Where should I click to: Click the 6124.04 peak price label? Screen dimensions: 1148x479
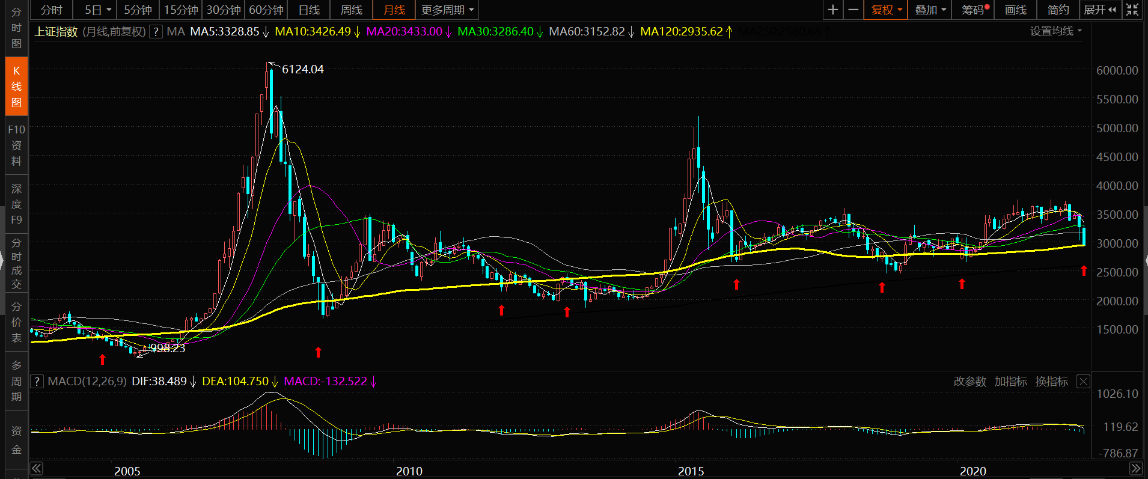pyautogui.click(x=302, y=69)
